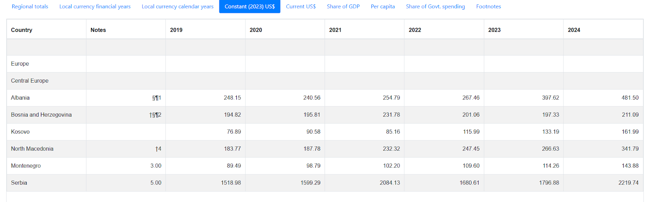Click North Macedonia in the table
The image size is (650, 202).
pyautogui.click(x=32, y=149)
